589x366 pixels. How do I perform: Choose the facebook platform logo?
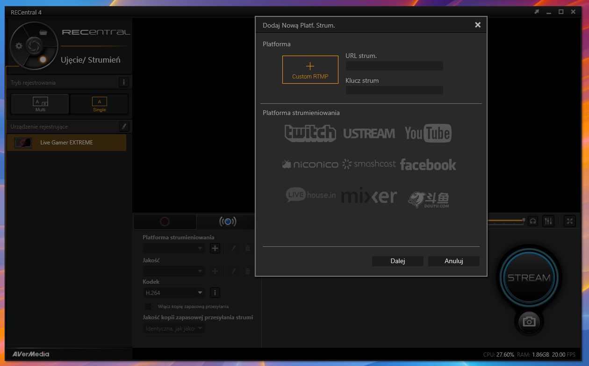428,165
